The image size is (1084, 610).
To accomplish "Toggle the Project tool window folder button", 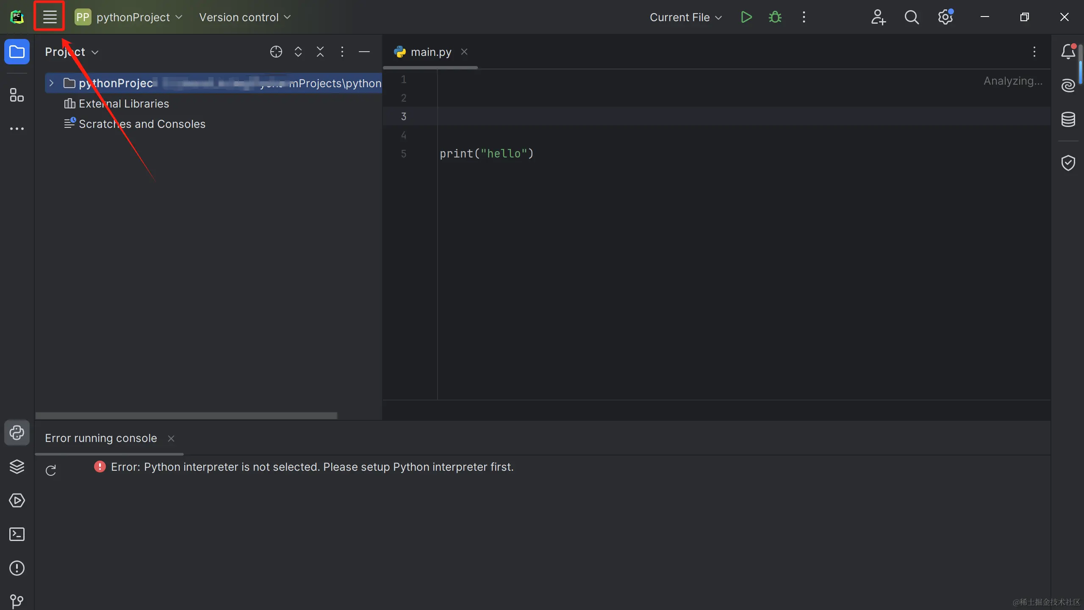I will click(17, 52).
